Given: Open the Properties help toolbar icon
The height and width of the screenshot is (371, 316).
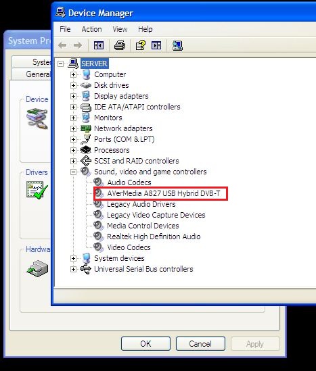Looking at the screenshot, I should point(141,45).
